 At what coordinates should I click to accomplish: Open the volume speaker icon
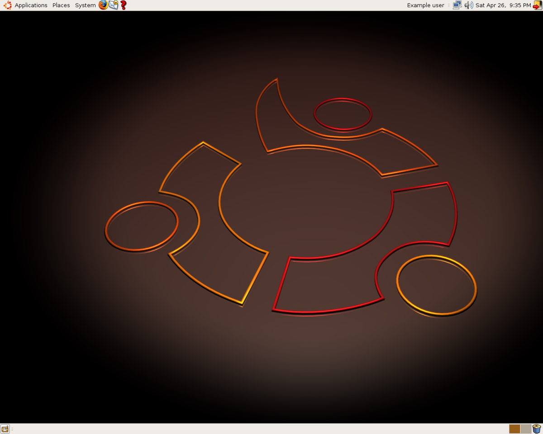[469, 5]
